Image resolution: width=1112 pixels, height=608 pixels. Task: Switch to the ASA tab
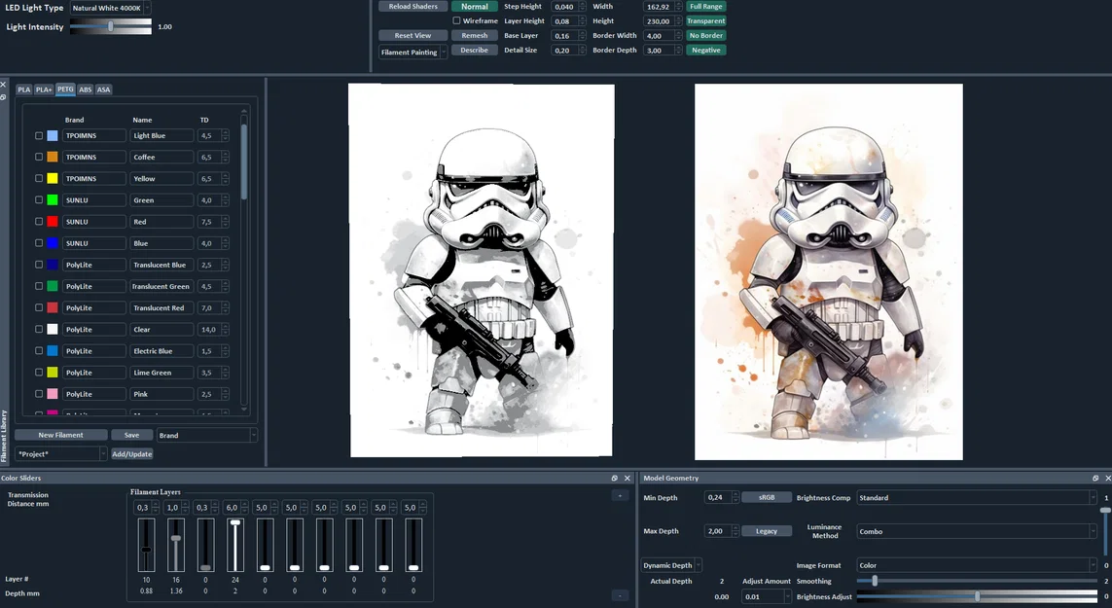(x=103, y=89)
